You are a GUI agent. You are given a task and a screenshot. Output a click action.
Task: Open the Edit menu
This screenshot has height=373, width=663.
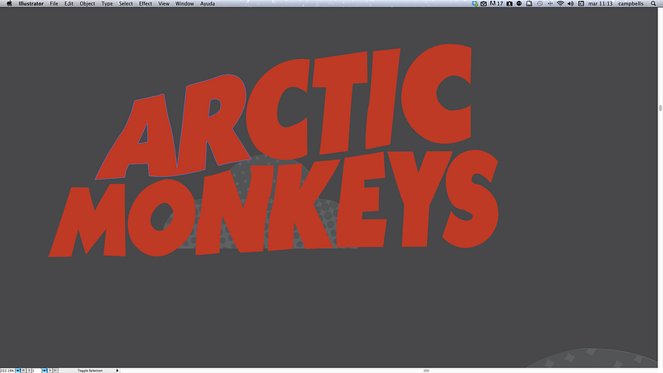pyautogui.click(x=69, y=3)
